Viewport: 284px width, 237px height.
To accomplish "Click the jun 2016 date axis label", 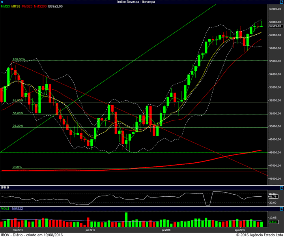I will (90, 230).
